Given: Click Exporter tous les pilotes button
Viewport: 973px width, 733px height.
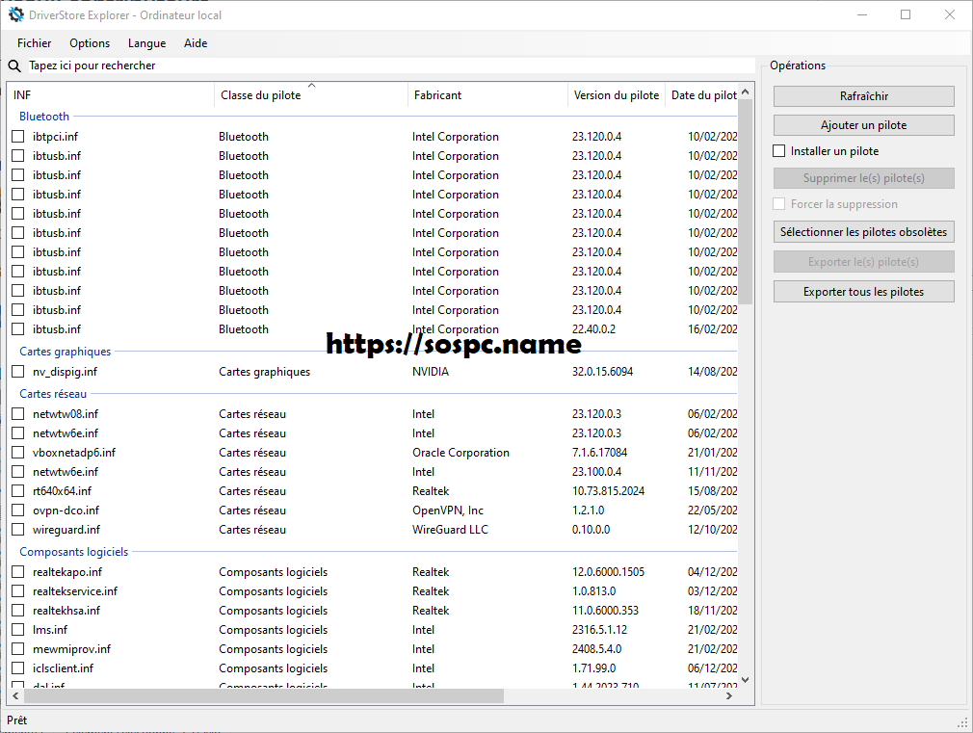Looking at the screenshot, I should pos(863,292).
